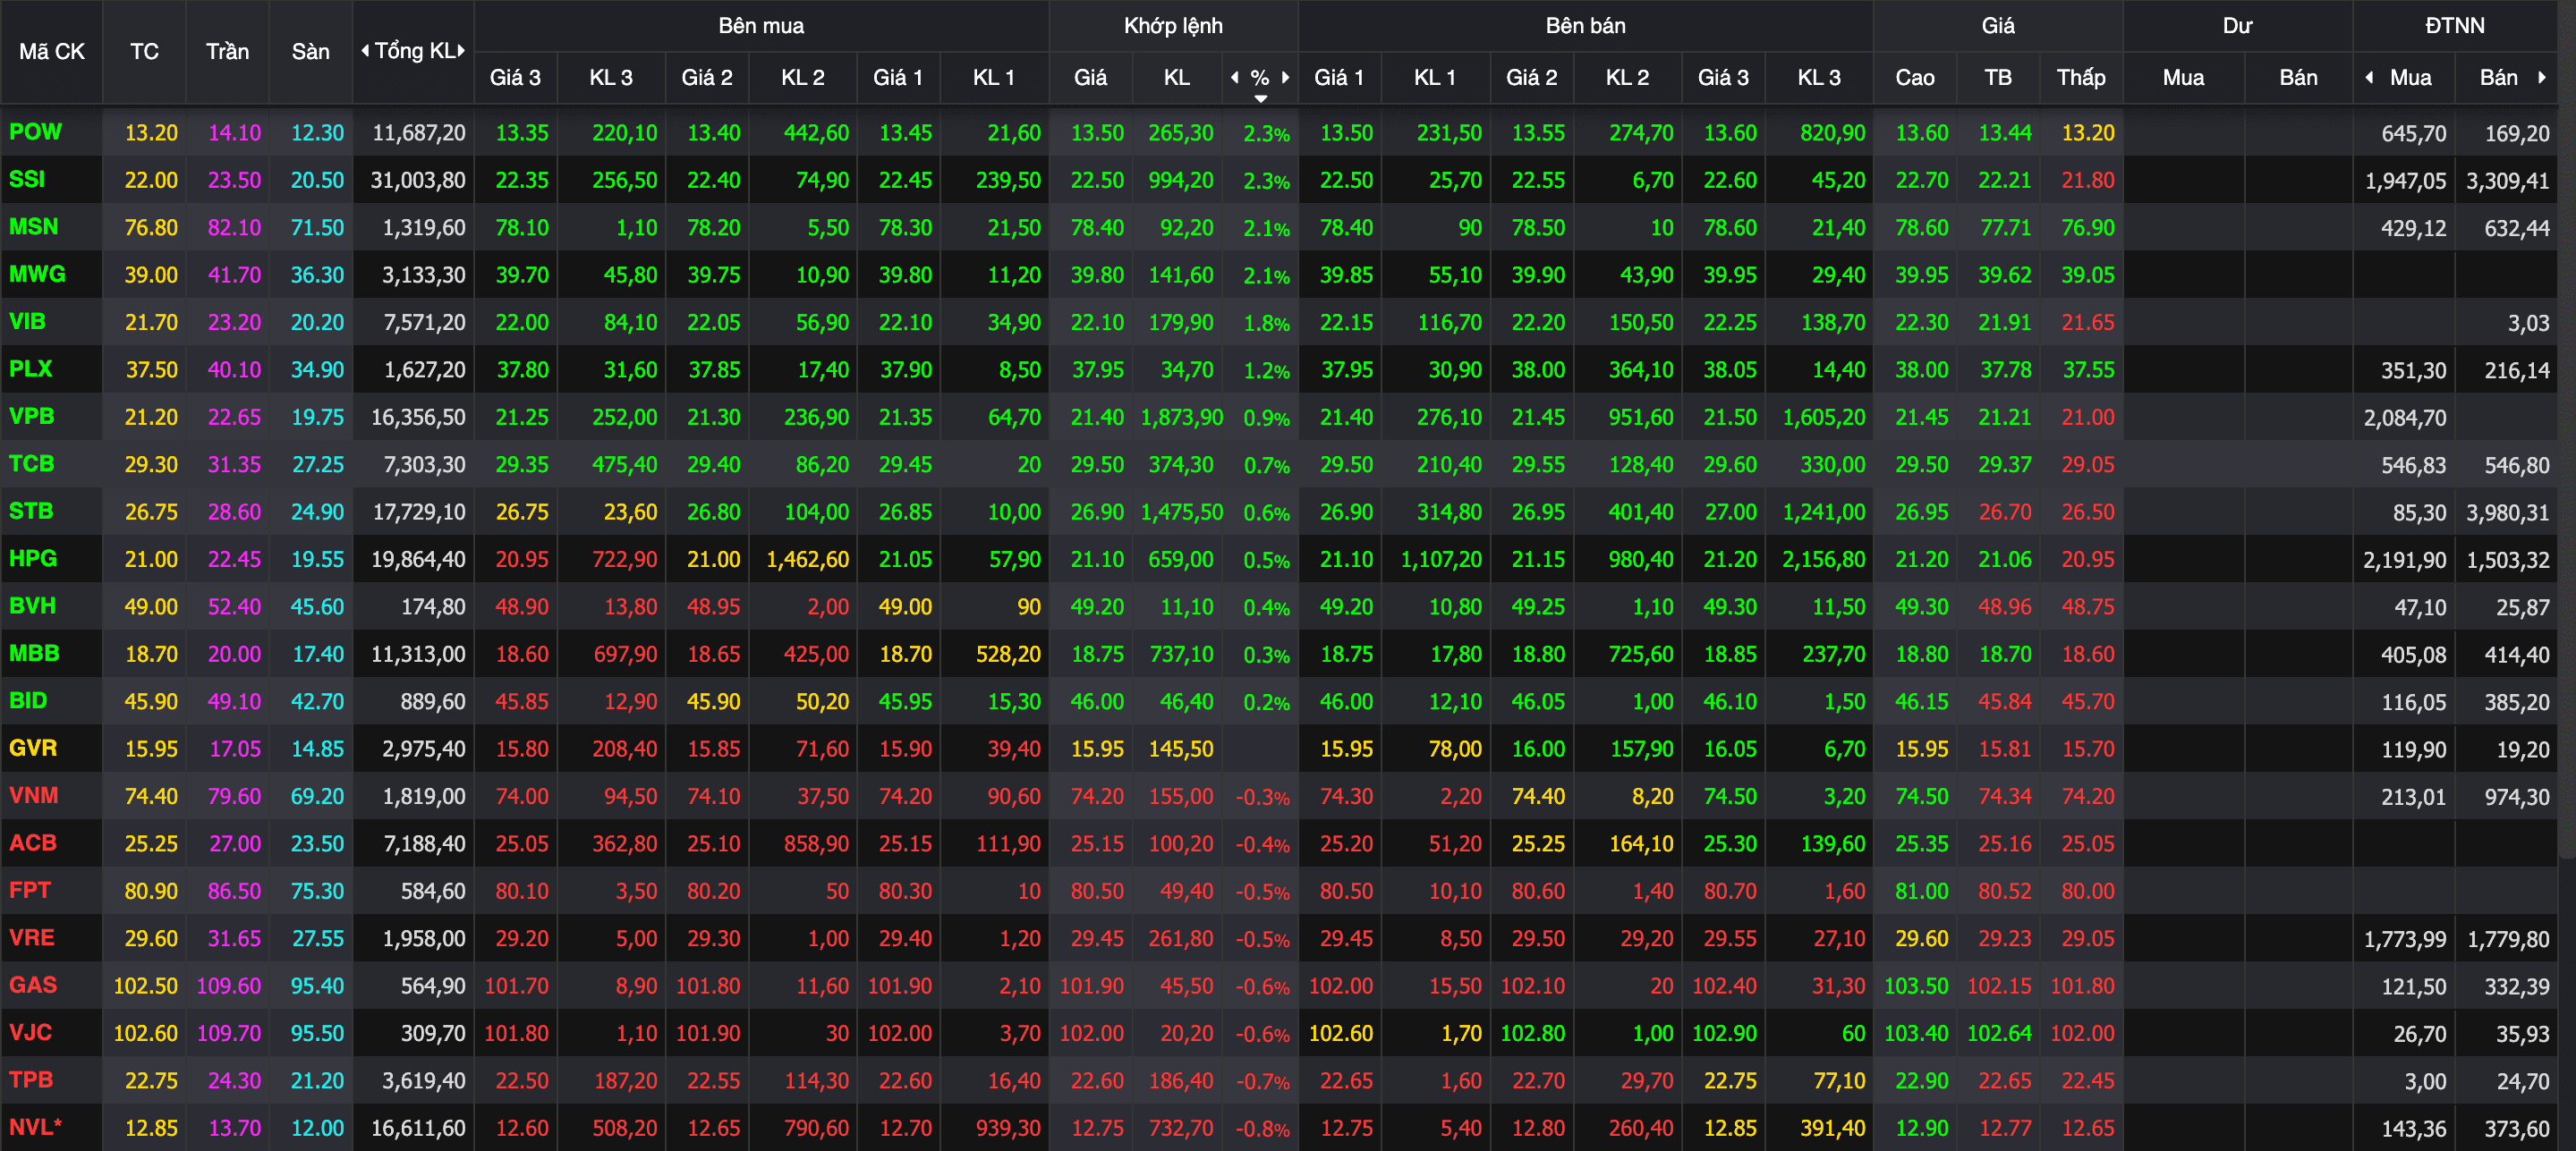Viewport: 2576px width, 1151px height.
Task: Click the Cao column header
Action: tap(1915, 77)
